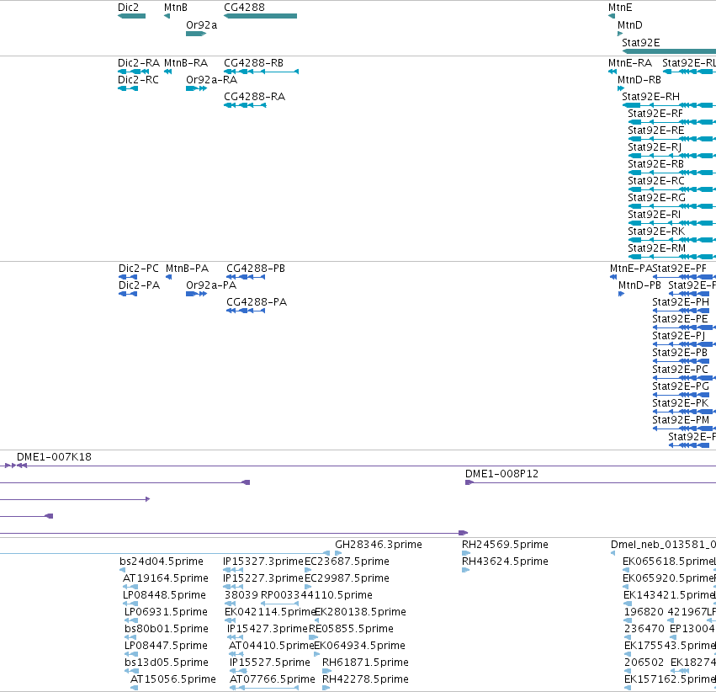The image size is (716, 692).
Task: Select the RE05855.5prime EST
Action: (314, 637)
